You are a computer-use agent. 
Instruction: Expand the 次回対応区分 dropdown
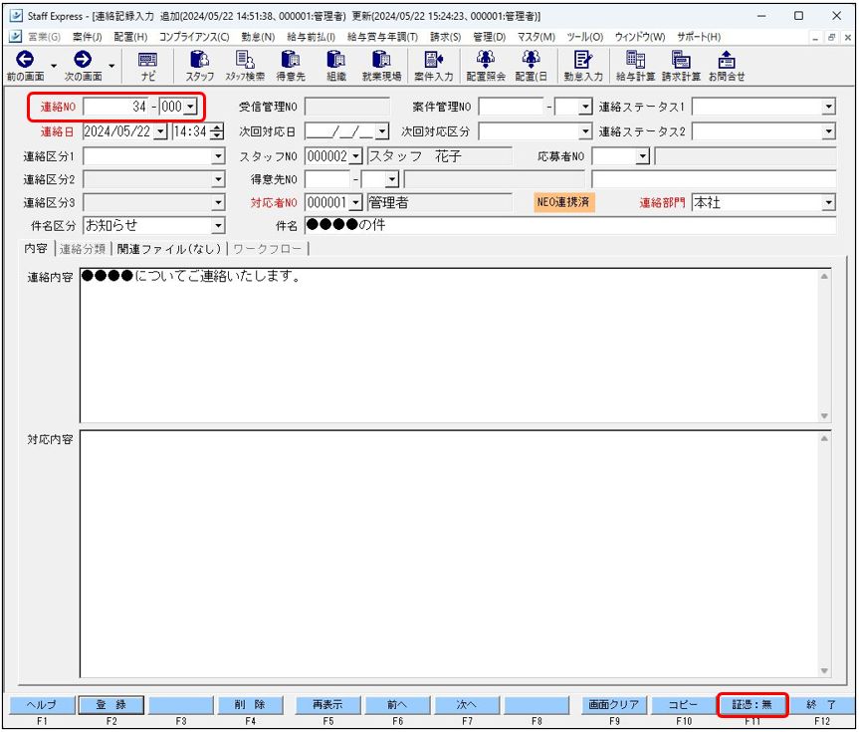point(585,131)
